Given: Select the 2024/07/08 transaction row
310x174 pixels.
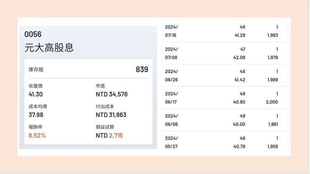Looking at the screenshot, I should tap(224, 53).
